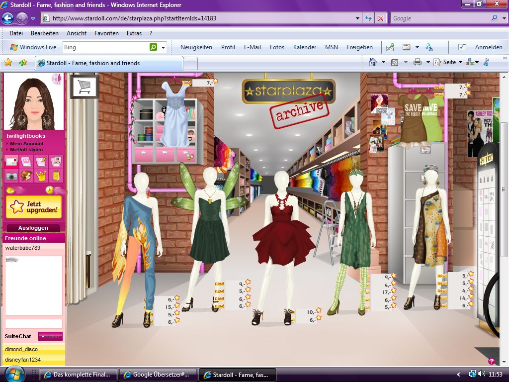This screenshot has height=382, width=509.
Task: Open the notebook with pencil icon
Action: 41,162
